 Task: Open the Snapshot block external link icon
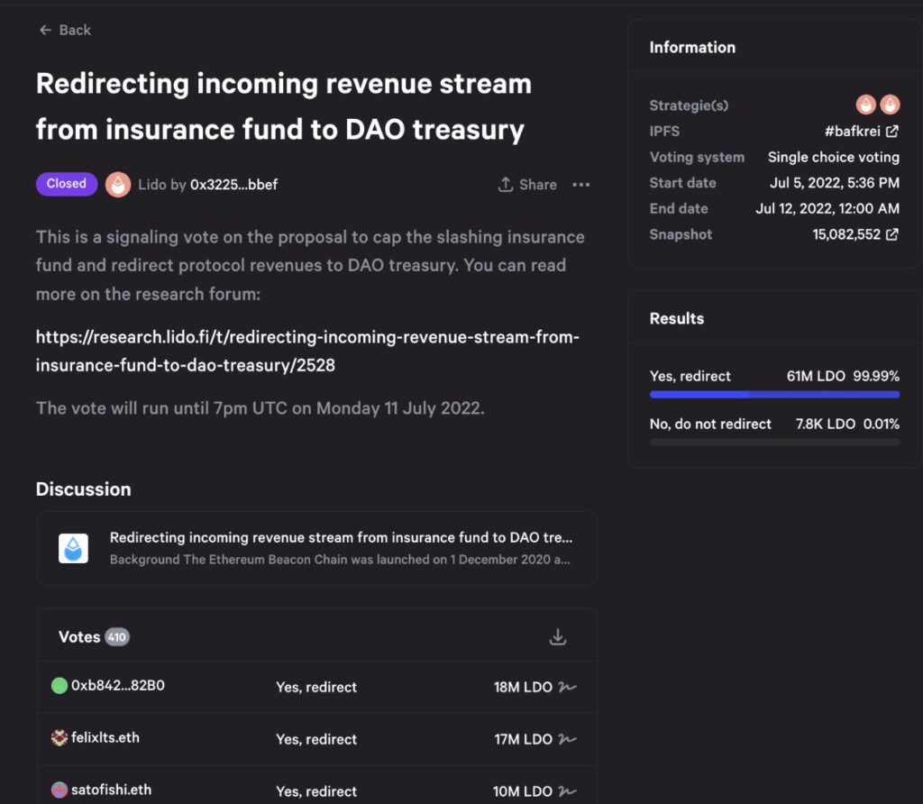pyautogui.click(x=892, y=234)
